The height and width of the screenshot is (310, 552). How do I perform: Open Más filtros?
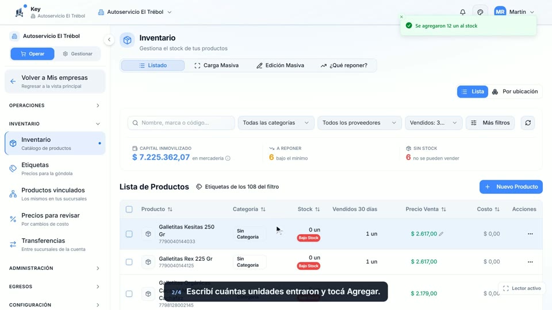pyautogui.click(x=490, y=123)
